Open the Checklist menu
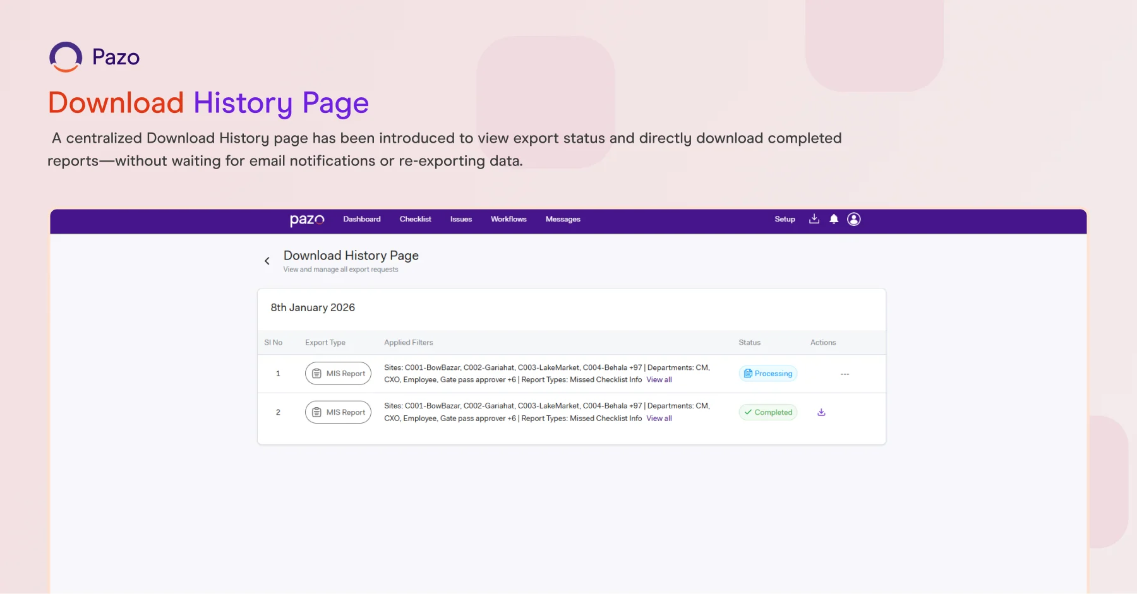The height and width of the screenshot is (594, 1137). point(415,219)
